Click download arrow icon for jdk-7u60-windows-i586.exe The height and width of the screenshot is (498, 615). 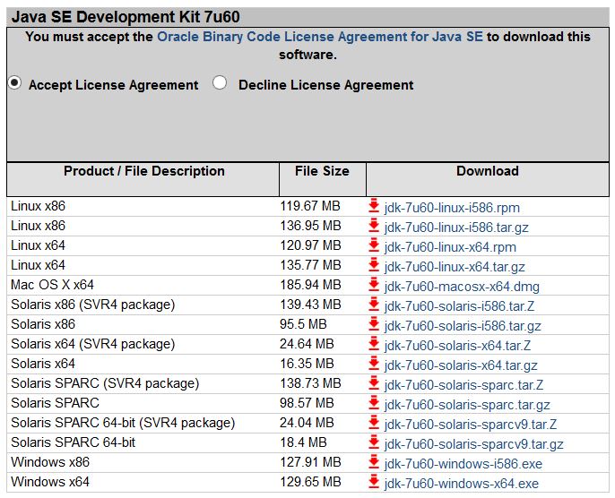click(374, 462)
